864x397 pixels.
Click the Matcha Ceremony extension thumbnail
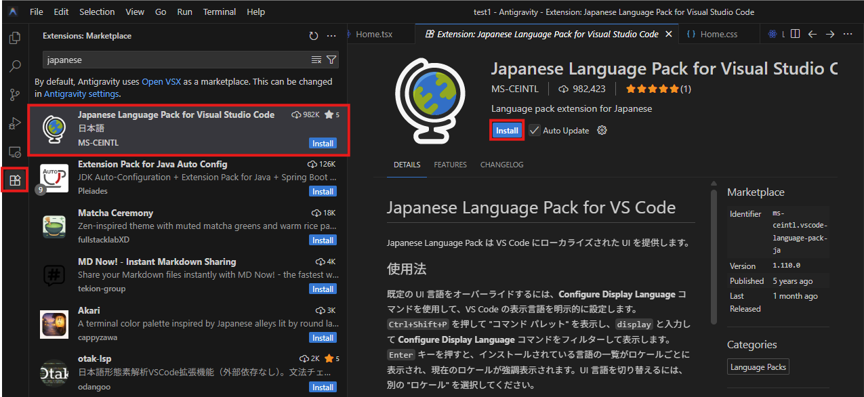54,226
